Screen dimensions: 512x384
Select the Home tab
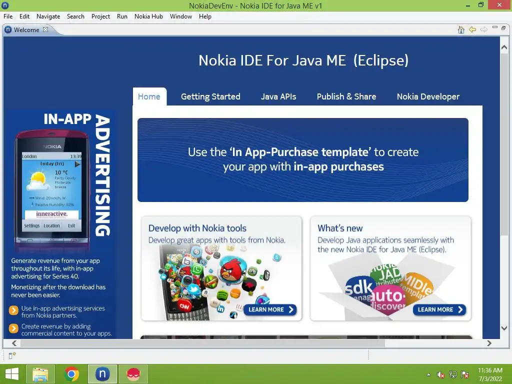149,96
